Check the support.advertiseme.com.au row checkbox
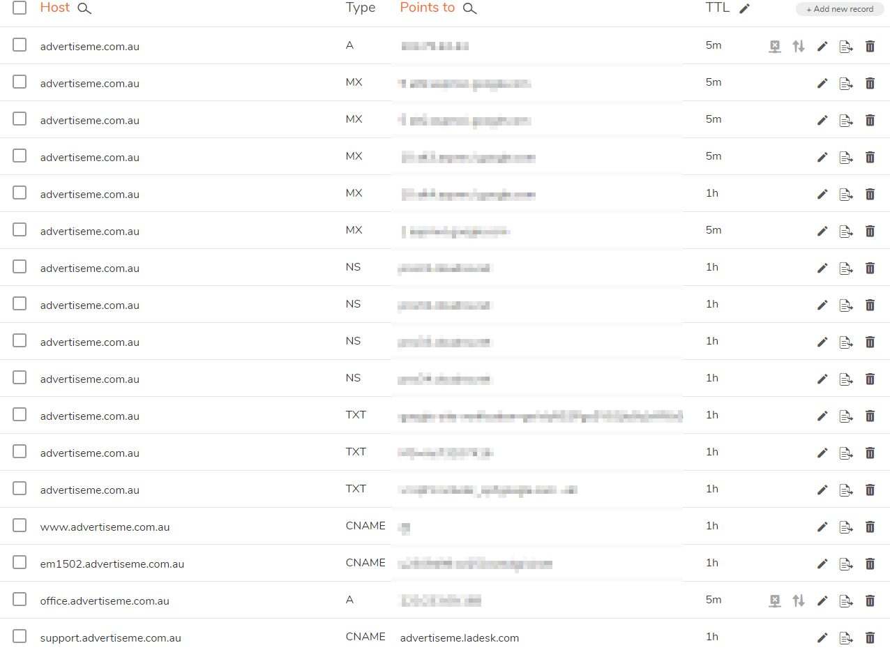Image resolution: width=890 pixels, height=650 pixels. pos(19,635)
